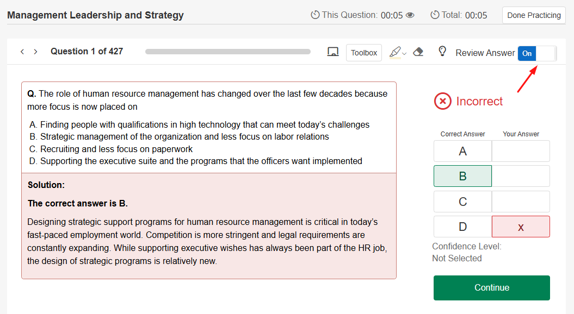Open the Toolbox menu

coord(364,53)
